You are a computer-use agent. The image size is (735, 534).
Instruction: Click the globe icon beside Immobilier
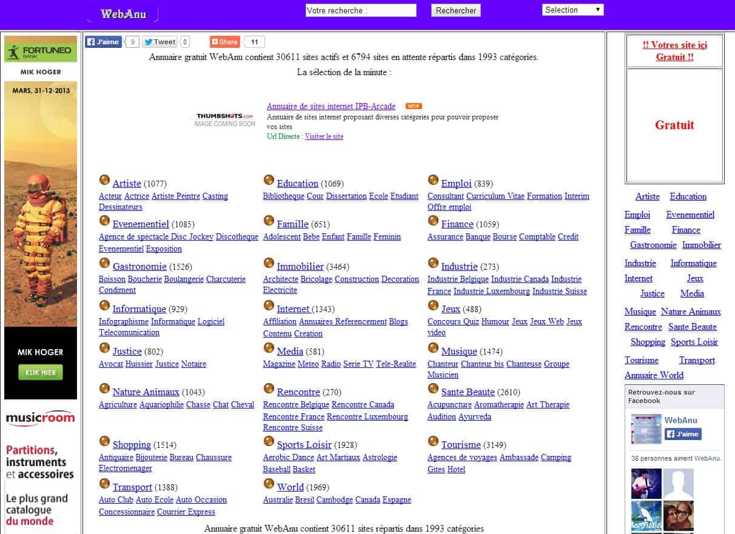pyautogui.click(x=269, y=263)
